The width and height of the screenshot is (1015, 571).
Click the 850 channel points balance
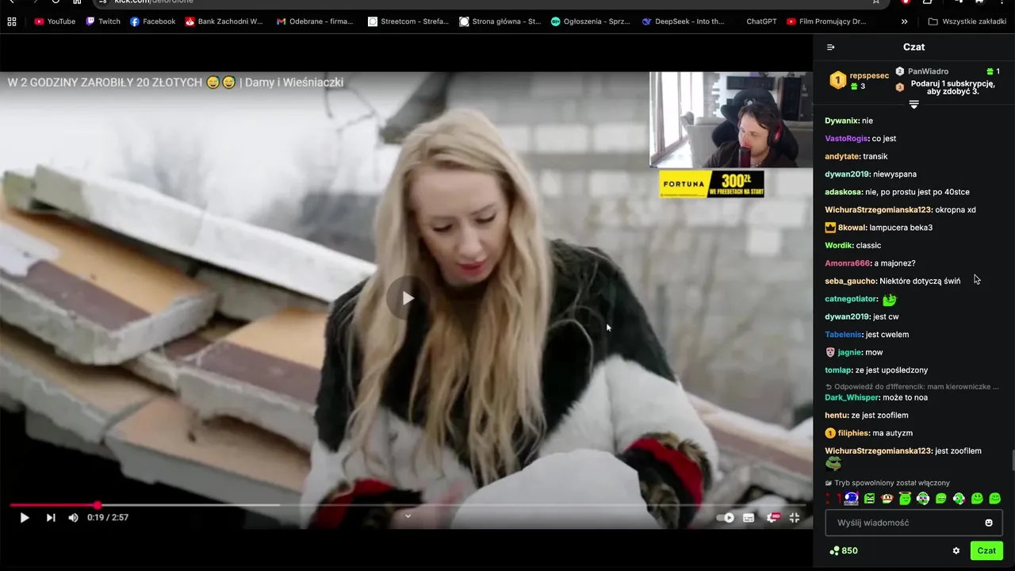click(x=843, y=550)
